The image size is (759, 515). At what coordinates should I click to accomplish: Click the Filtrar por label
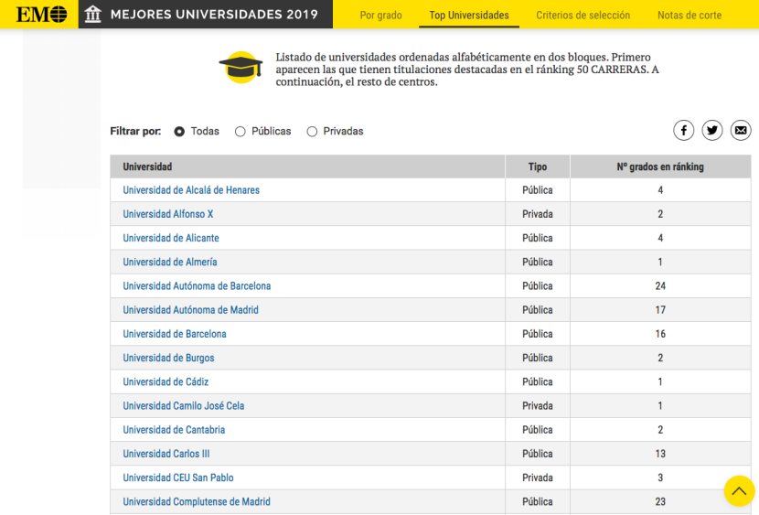[135, 131]
